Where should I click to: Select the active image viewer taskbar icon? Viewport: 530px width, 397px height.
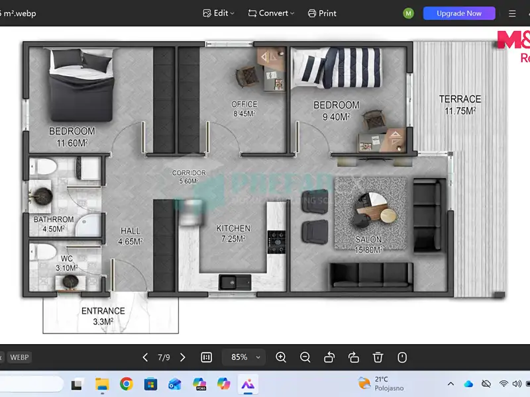[248, 384]
